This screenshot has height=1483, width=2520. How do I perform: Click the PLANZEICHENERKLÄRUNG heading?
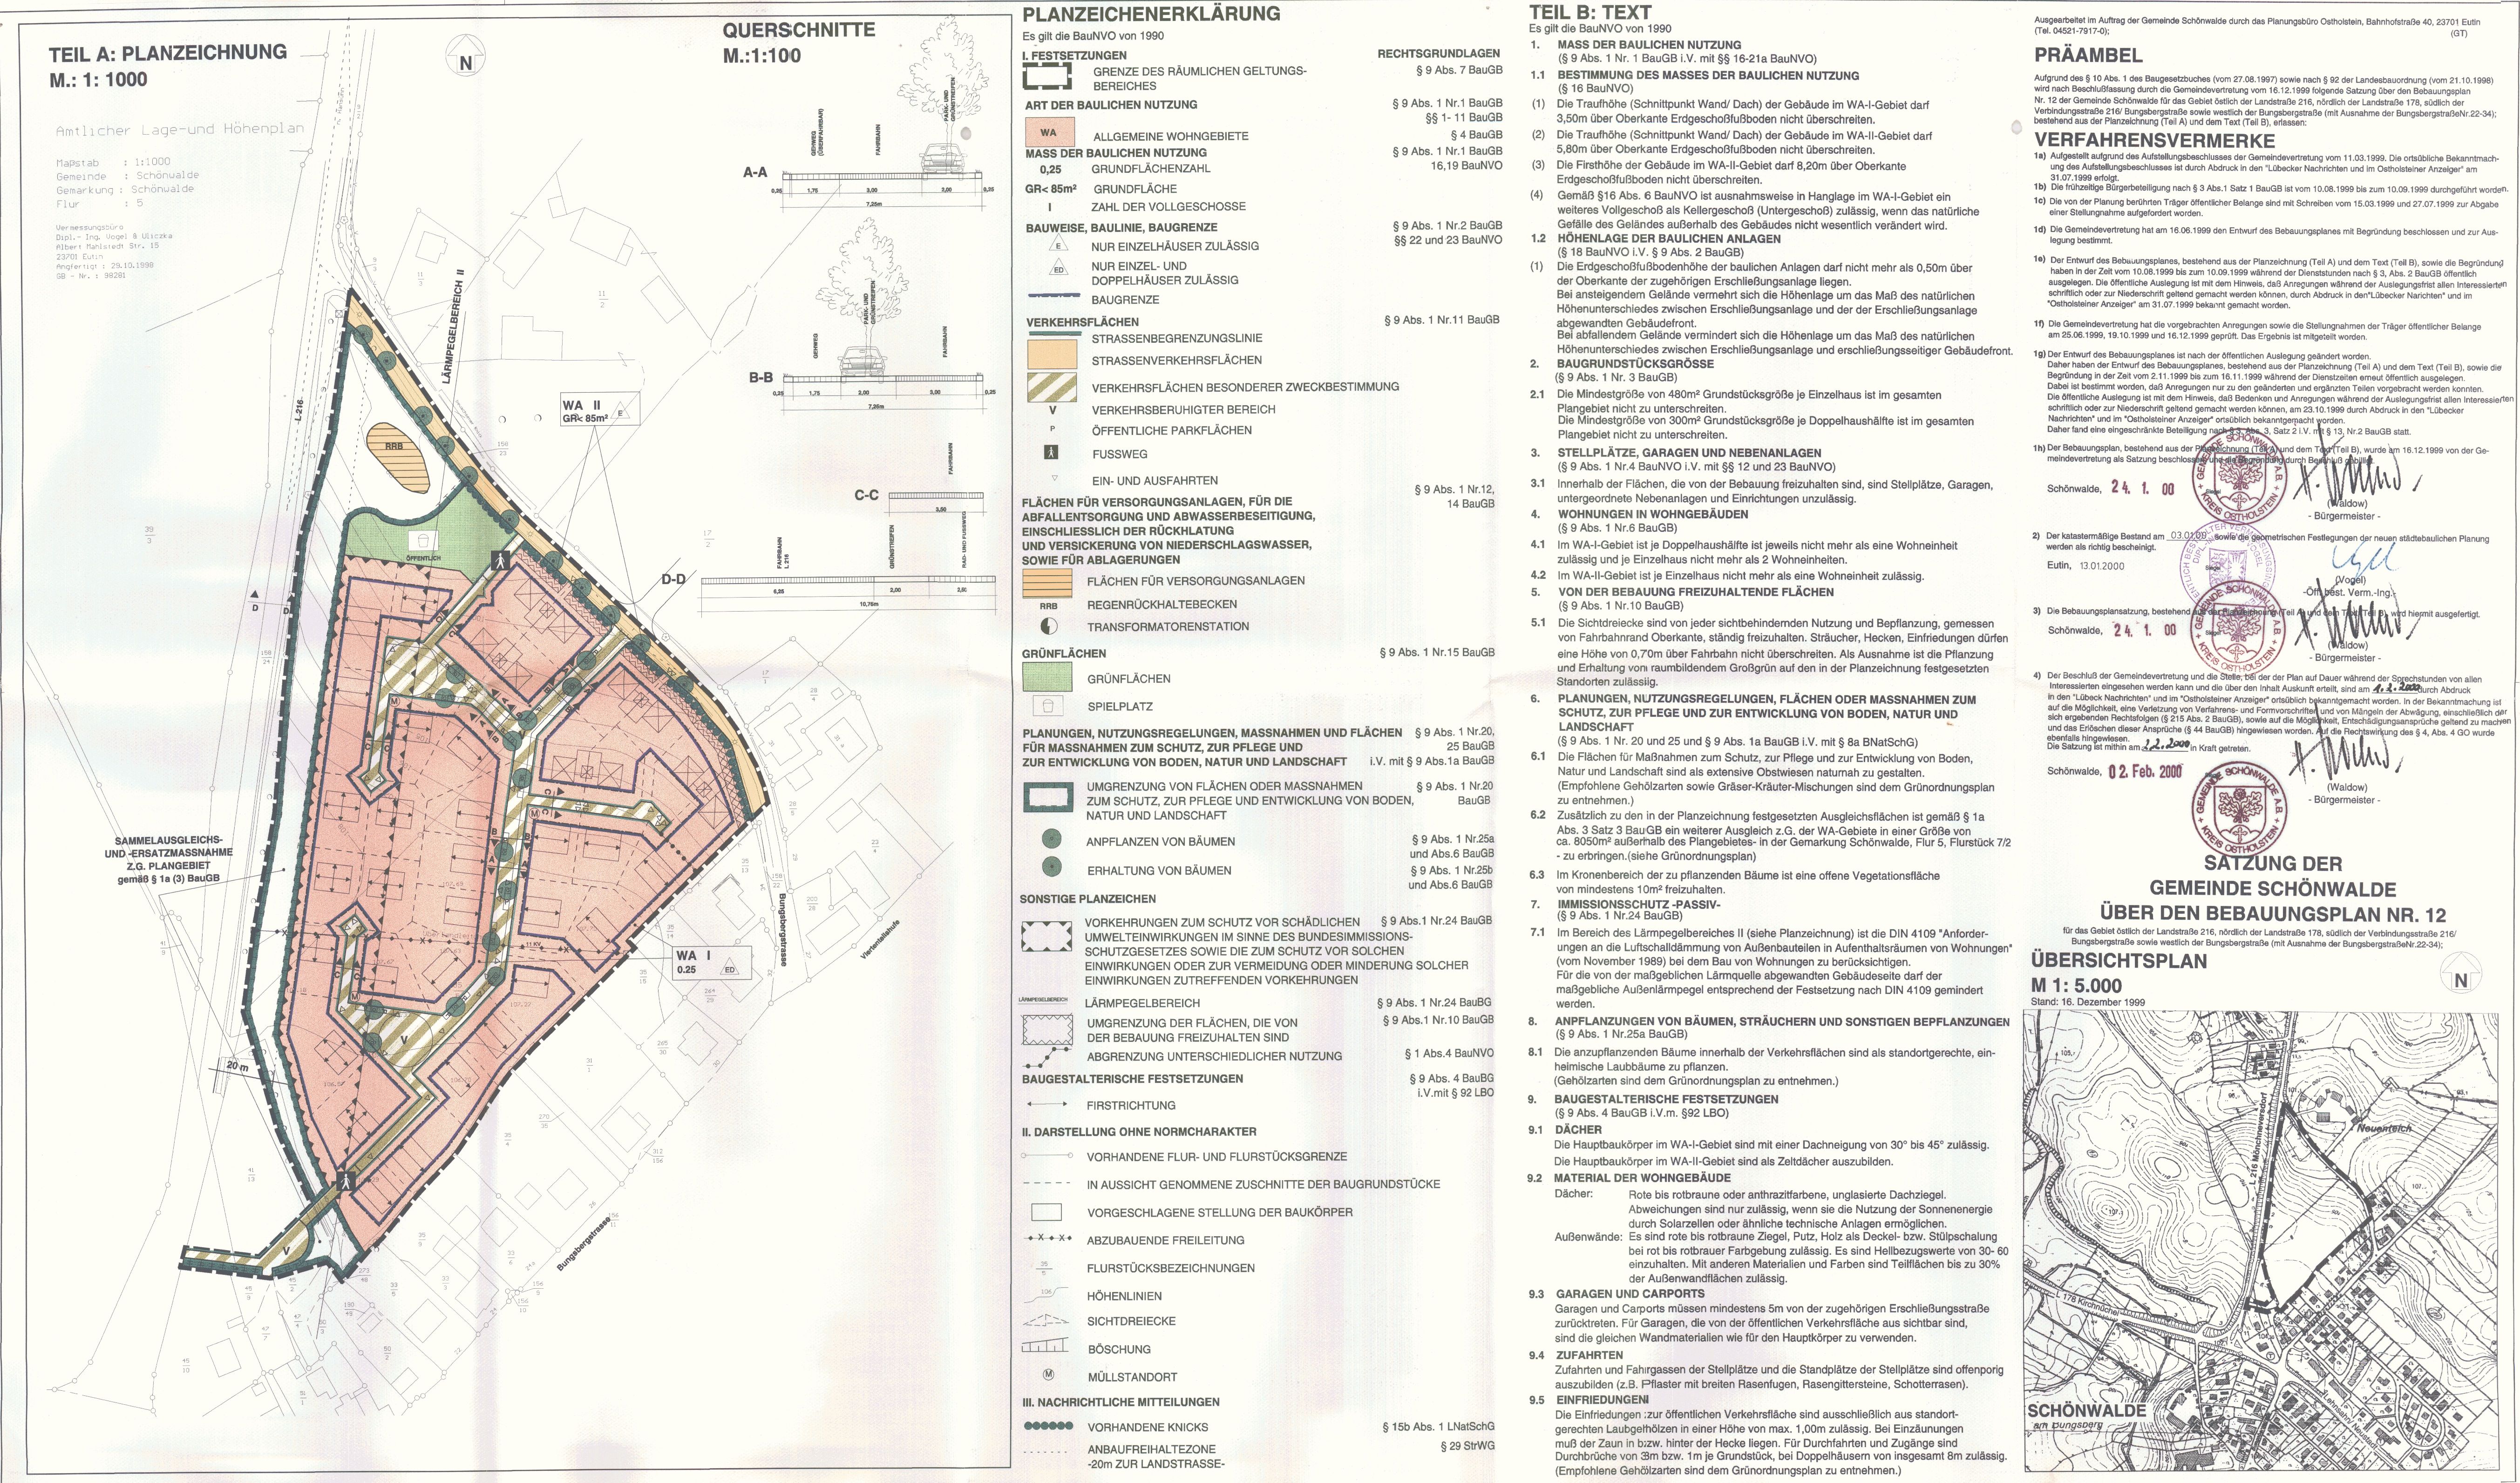(1150, 14)
